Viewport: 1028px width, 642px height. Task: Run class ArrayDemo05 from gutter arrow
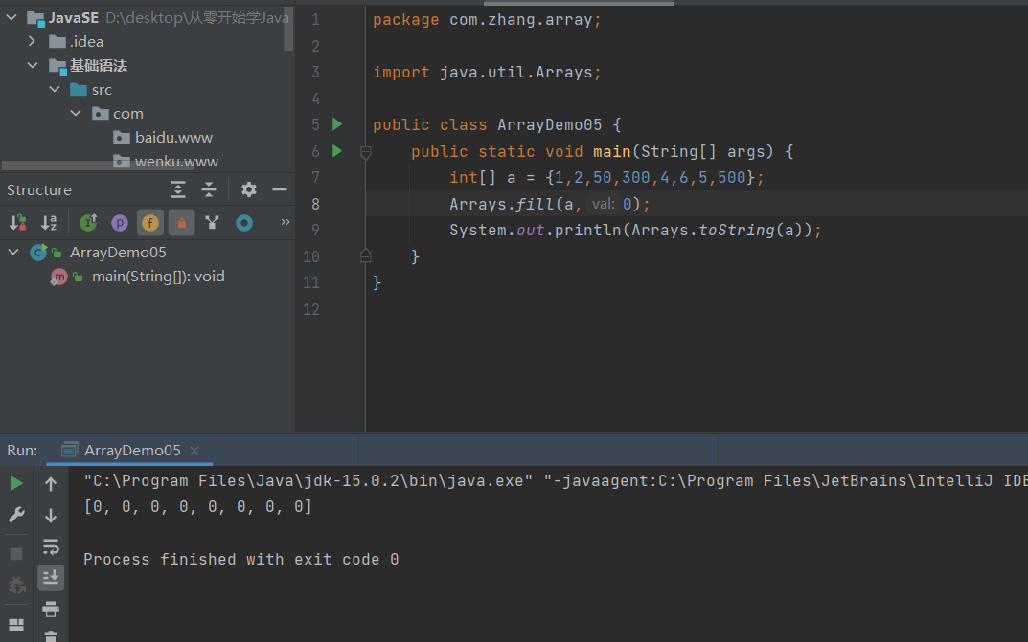coord(337,124)
